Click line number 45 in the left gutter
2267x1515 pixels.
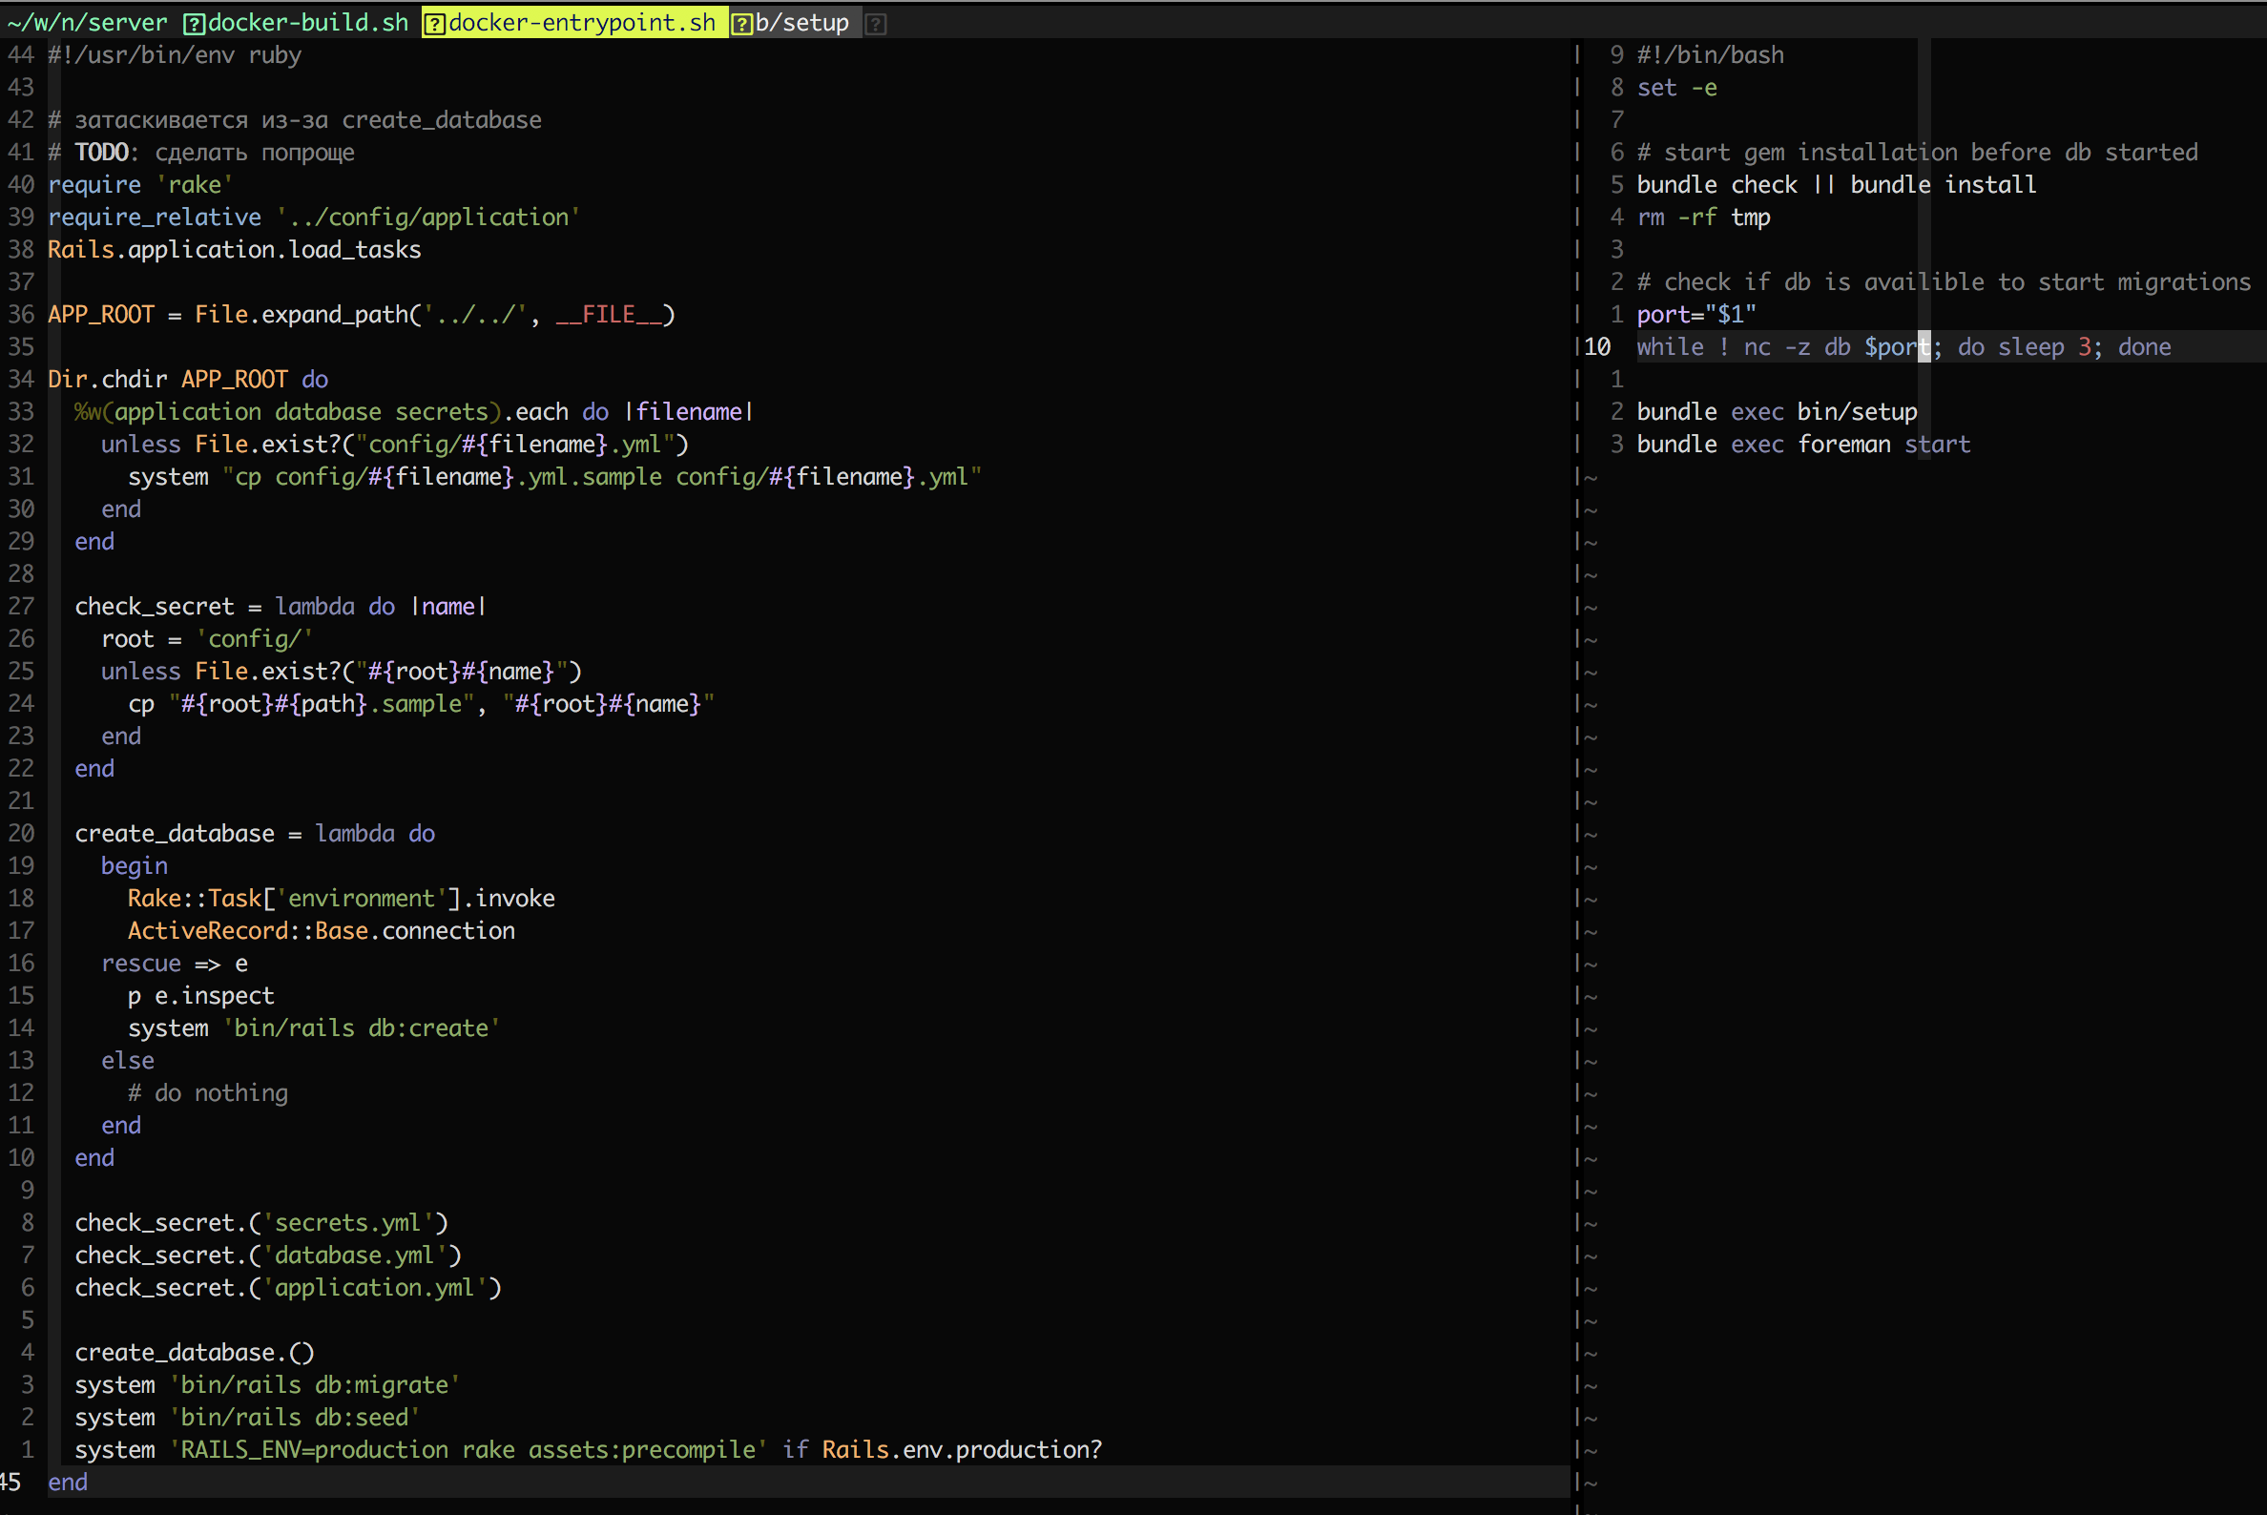10,1483
